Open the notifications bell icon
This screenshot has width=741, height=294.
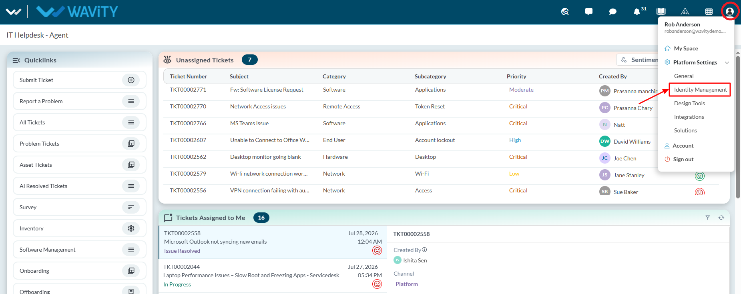(637, 12)
